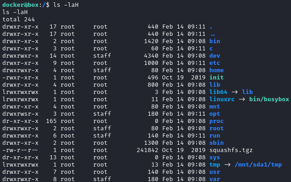Click the 'bin/busybox' link target
291x182 pixels.
269,99
